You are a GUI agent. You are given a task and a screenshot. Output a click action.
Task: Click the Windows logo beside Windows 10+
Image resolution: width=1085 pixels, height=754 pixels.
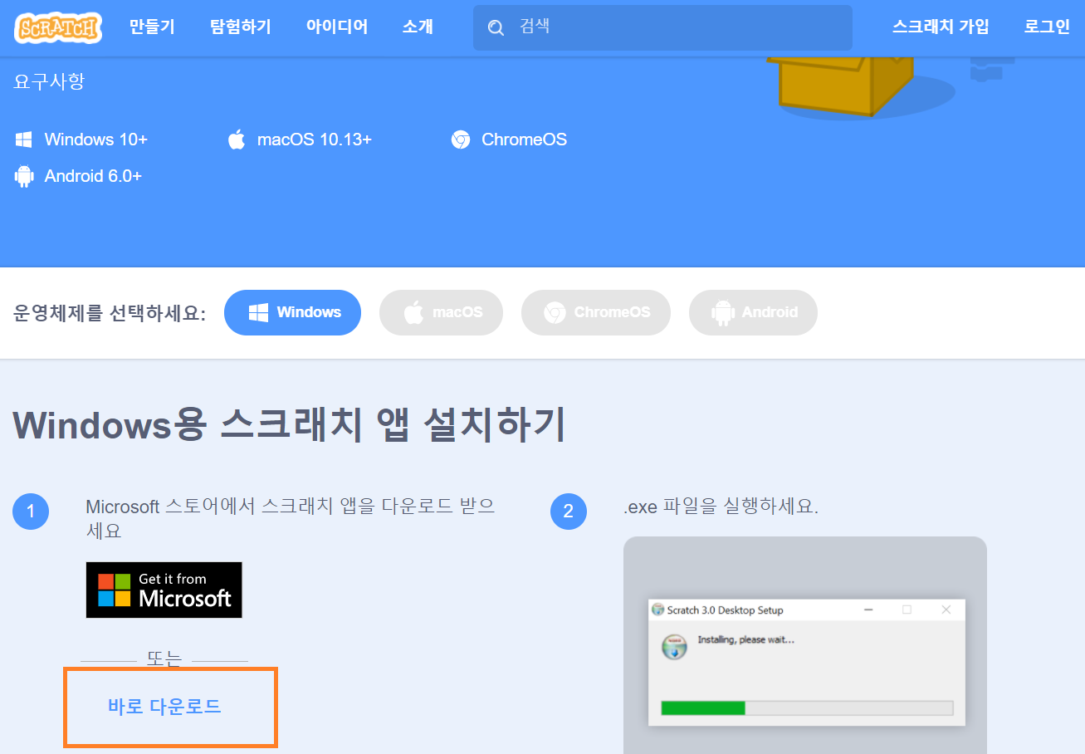[24, 140]
